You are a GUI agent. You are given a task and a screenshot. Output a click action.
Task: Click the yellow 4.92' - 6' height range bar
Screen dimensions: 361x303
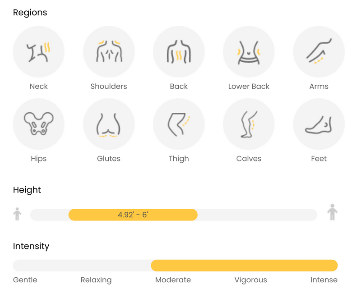click(133, 215)
